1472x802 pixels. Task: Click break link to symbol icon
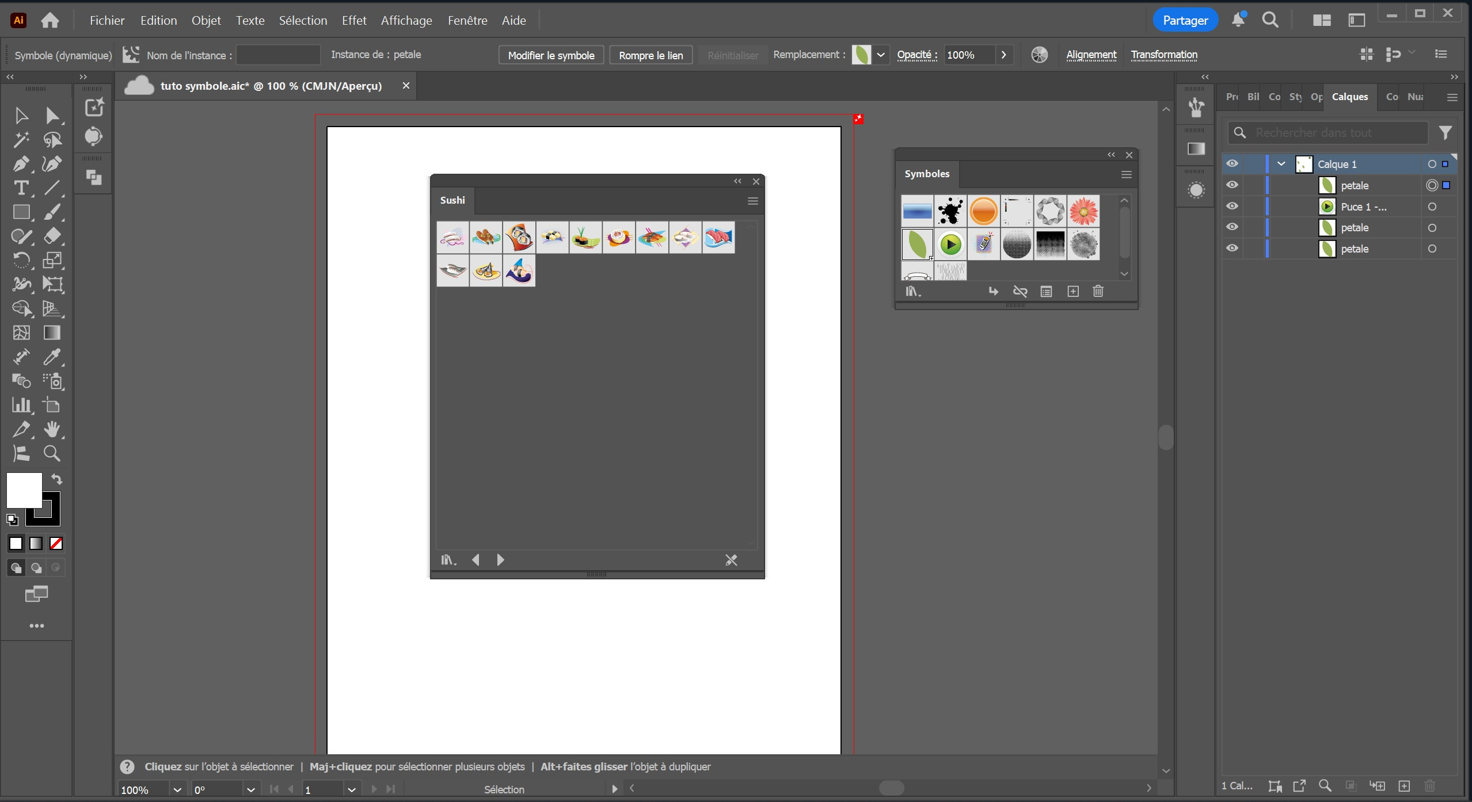(x=1020, y=291)
